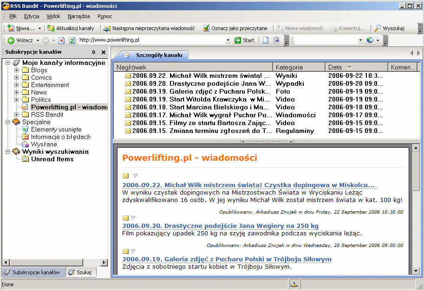Switch to the Szukaj bottom tab

[80, 272]
